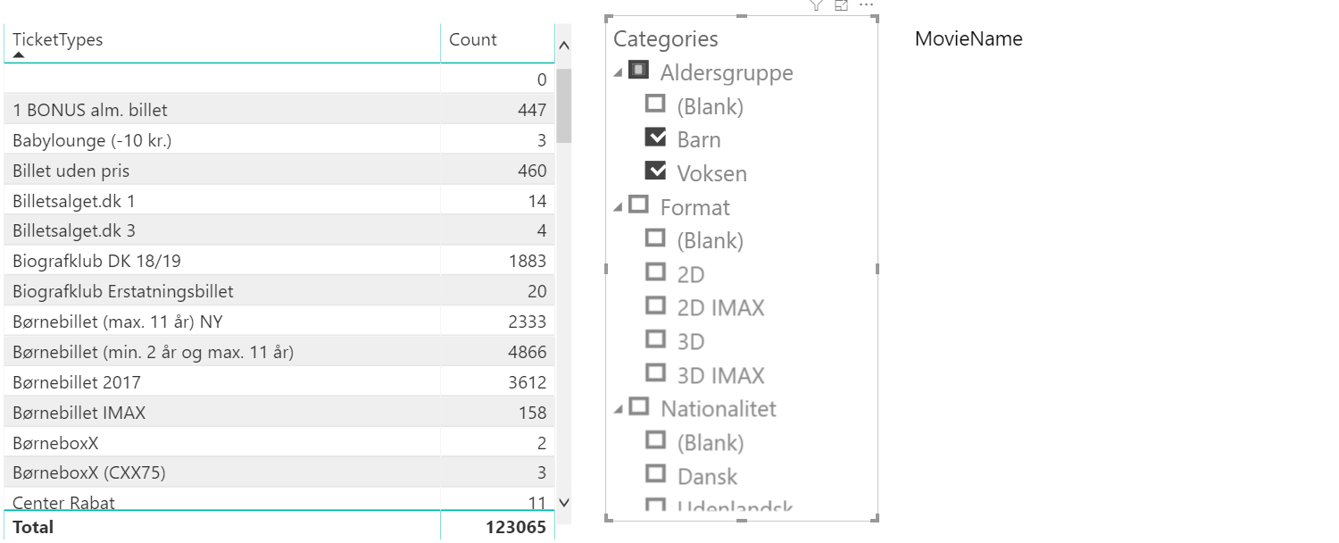Select the BørneboxX (CXX75) row
This screenshot has height=543, width=1339.
pyautogui.click(x=279, y=472)
